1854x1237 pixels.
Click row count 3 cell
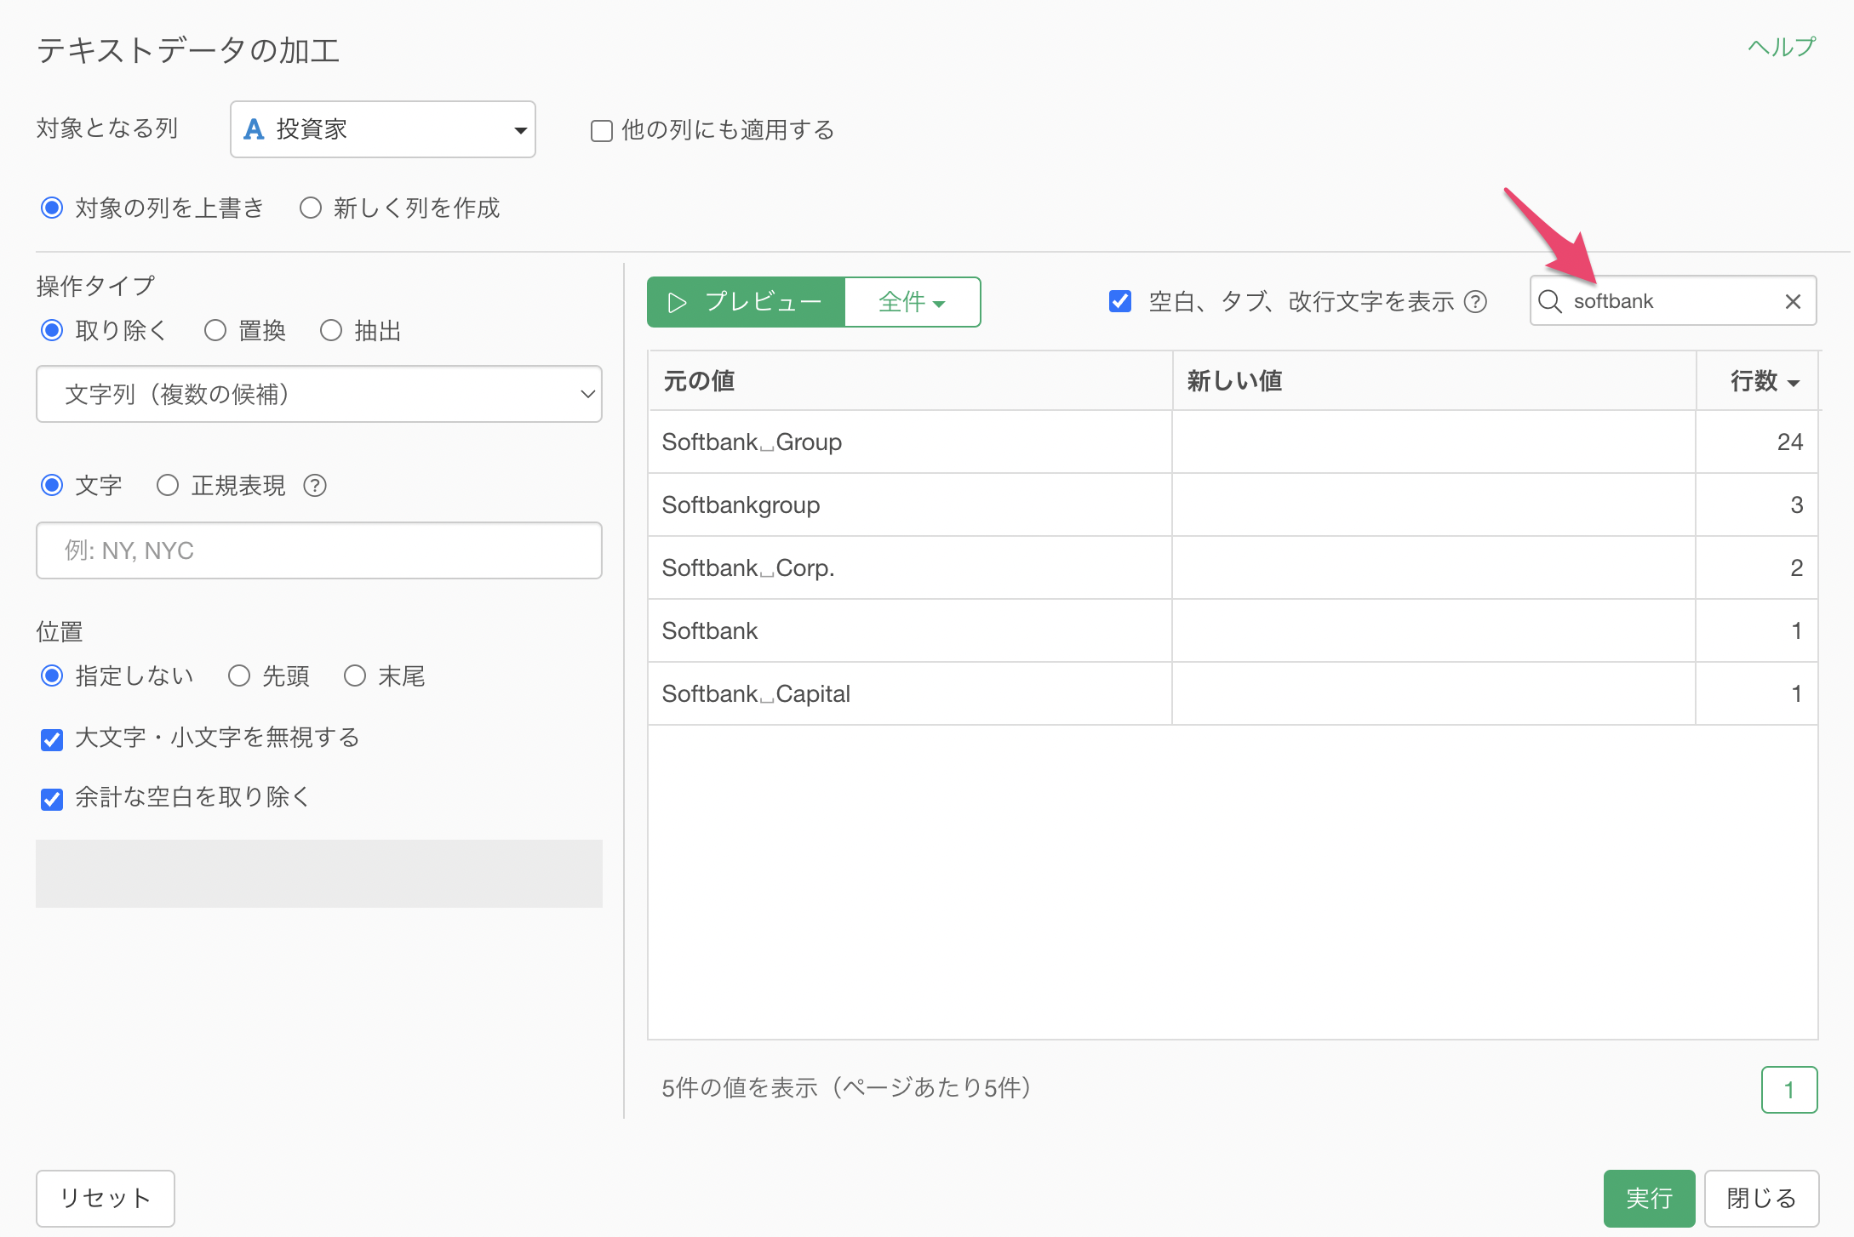1757,505
